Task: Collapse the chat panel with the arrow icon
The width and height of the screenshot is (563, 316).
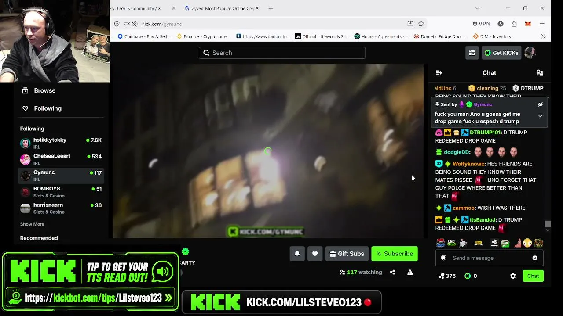Action: pyautogui.click(x=439, y=73)
